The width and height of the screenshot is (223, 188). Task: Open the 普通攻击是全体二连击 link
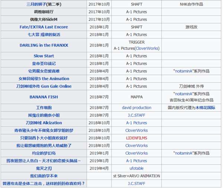[x=43, y=184]
